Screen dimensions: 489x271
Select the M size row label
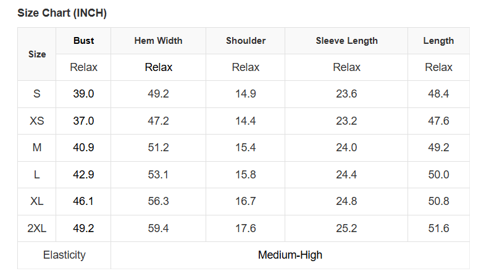coord(37,148)
